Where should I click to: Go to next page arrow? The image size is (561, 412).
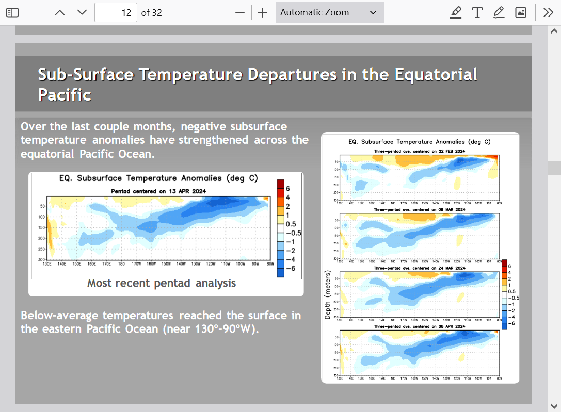tap(82, 12)
